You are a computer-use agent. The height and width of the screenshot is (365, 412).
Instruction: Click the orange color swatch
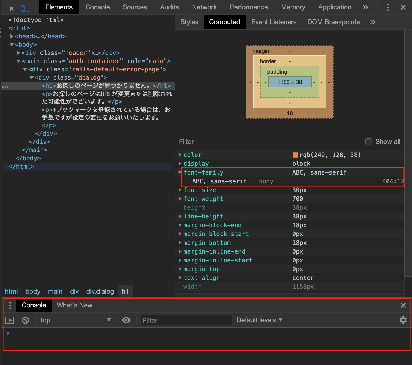295,155
